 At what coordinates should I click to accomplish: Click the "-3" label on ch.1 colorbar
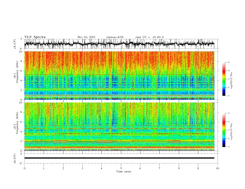tap(228, 62)
